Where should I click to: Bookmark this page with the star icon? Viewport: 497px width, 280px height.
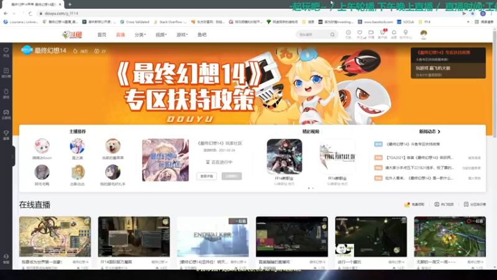472,13
